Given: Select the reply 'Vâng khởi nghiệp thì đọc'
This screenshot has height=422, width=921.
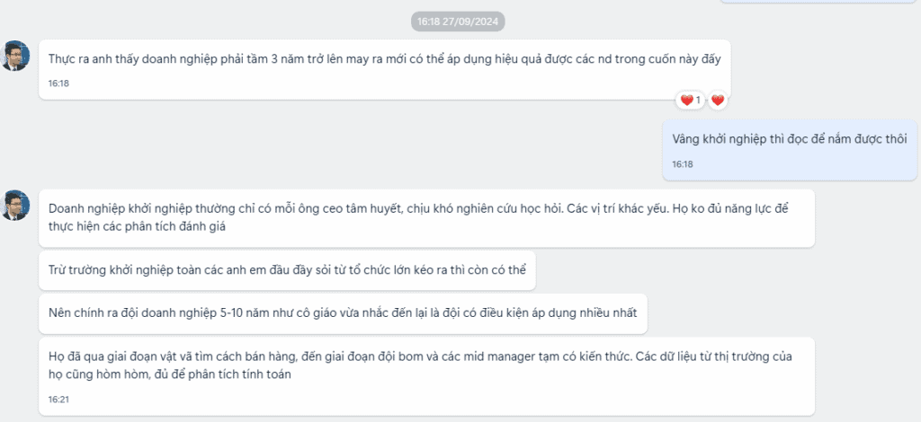Looking at the screenshot, I should pos(790,138).
